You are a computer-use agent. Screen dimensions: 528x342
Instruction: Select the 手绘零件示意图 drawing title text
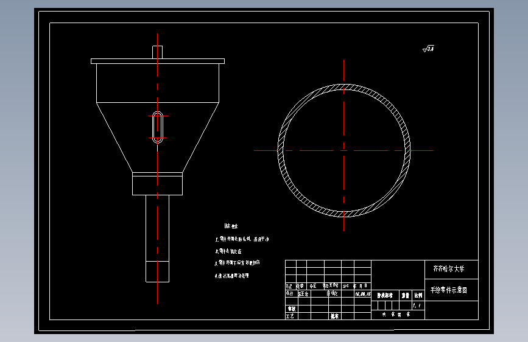pos(449,290)
